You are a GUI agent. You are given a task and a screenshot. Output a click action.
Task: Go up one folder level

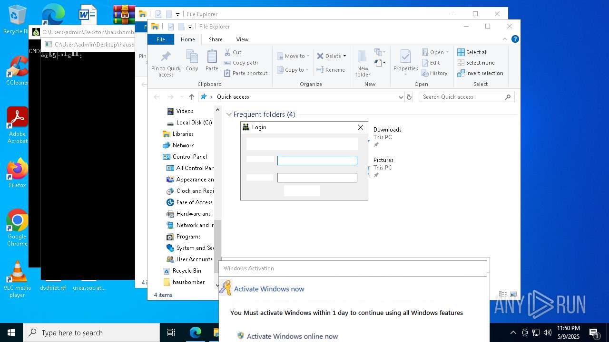click(x=192, y=97)
